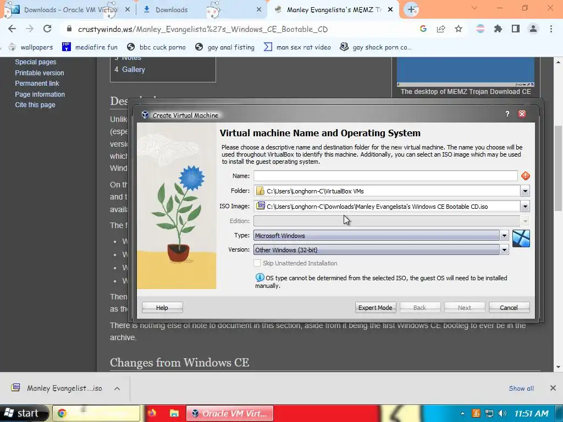The width and height of the screenshot is (563, 422).
Task: Open download item options chevron
Action: 117,388
